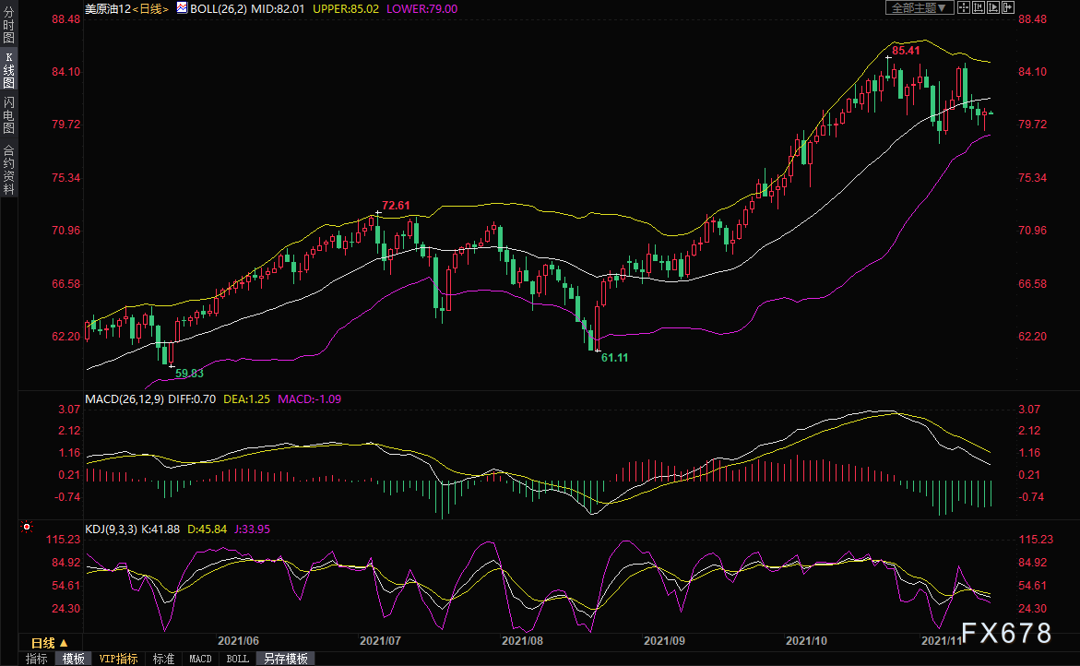Click the MID:82.01 value
This screenshot has width=1080, height=666.
coord(278,9)
